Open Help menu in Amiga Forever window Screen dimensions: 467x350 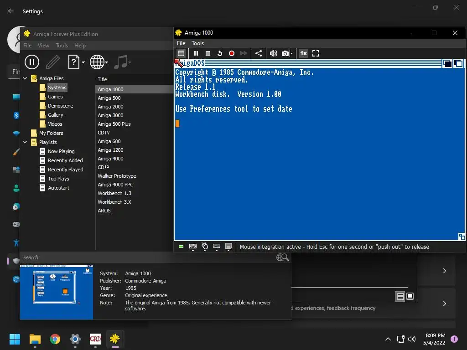point(80,46)
